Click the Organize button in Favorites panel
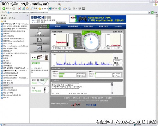The image size is (158, 126). click(x=13, y=18)
